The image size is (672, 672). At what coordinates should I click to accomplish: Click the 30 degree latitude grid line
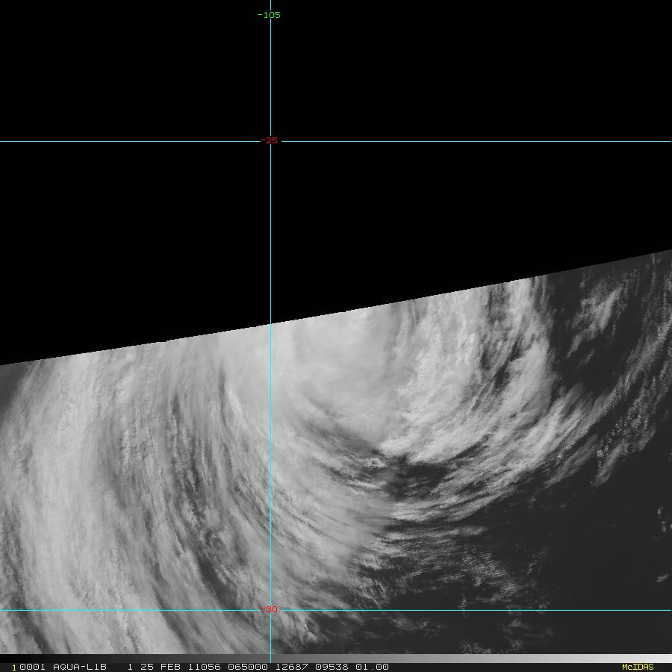(485, 610)
